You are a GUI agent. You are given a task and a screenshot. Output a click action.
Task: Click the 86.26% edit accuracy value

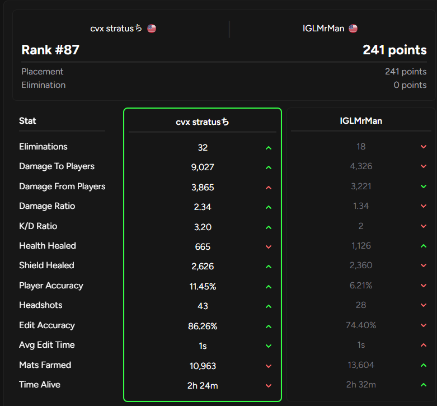coord(203,326)
